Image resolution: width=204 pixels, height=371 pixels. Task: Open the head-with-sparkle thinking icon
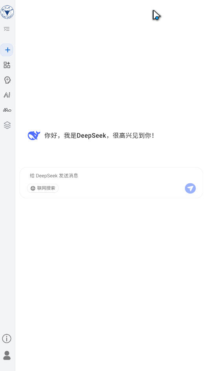point(7,80)
